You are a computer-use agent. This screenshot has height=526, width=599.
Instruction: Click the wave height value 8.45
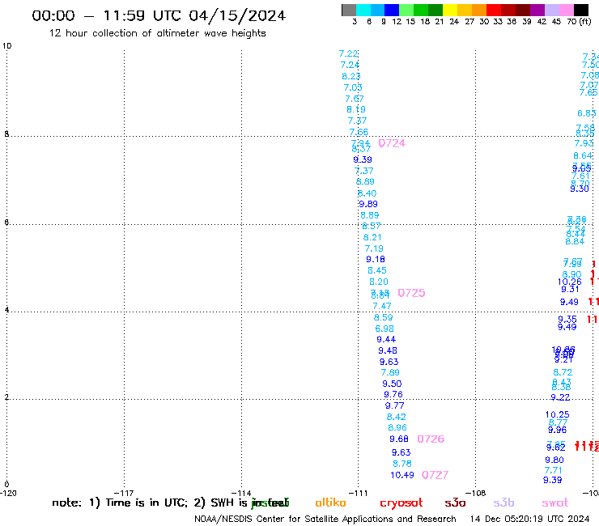[377, 270]
